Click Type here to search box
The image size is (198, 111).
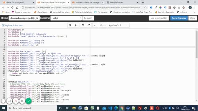(32, 108)
